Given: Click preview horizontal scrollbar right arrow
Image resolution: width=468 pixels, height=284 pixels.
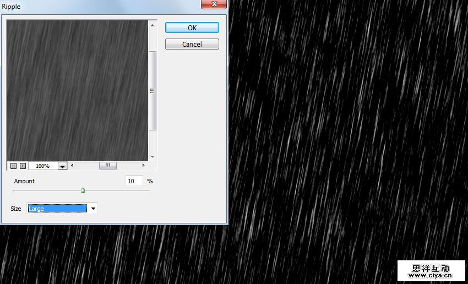Looking at the screenshot, I should click(144, 166).
